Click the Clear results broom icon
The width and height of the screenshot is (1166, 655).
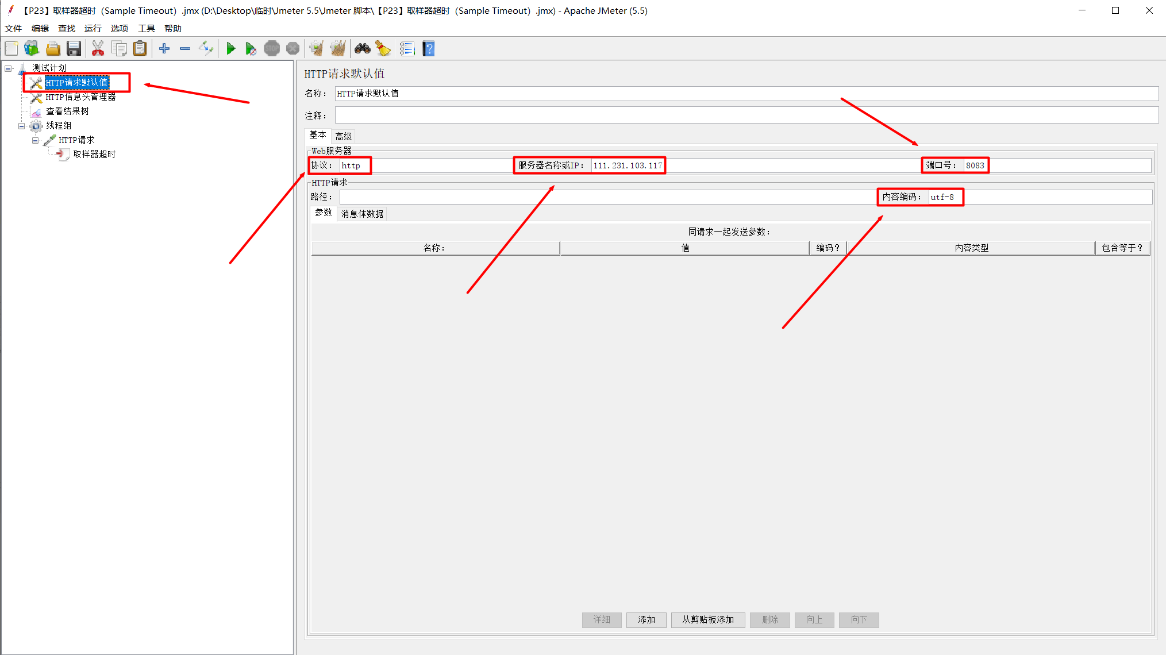click(317, 49)
